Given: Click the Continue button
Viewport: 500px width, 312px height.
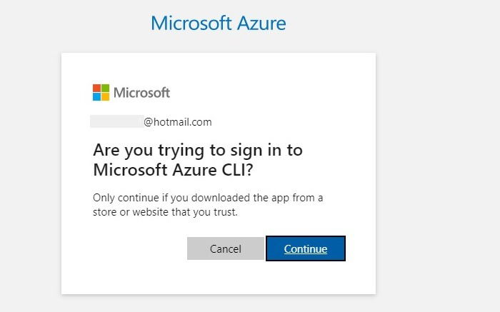Looking at the screenshot, I should [306, 248].
